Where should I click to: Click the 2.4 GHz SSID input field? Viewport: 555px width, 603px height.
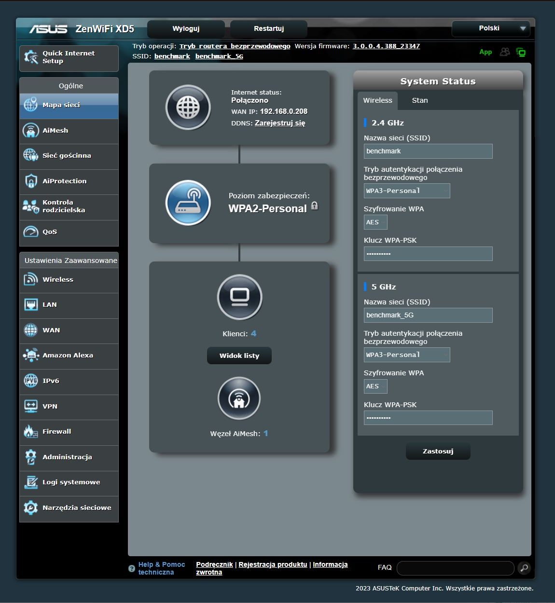coord(428,151)
